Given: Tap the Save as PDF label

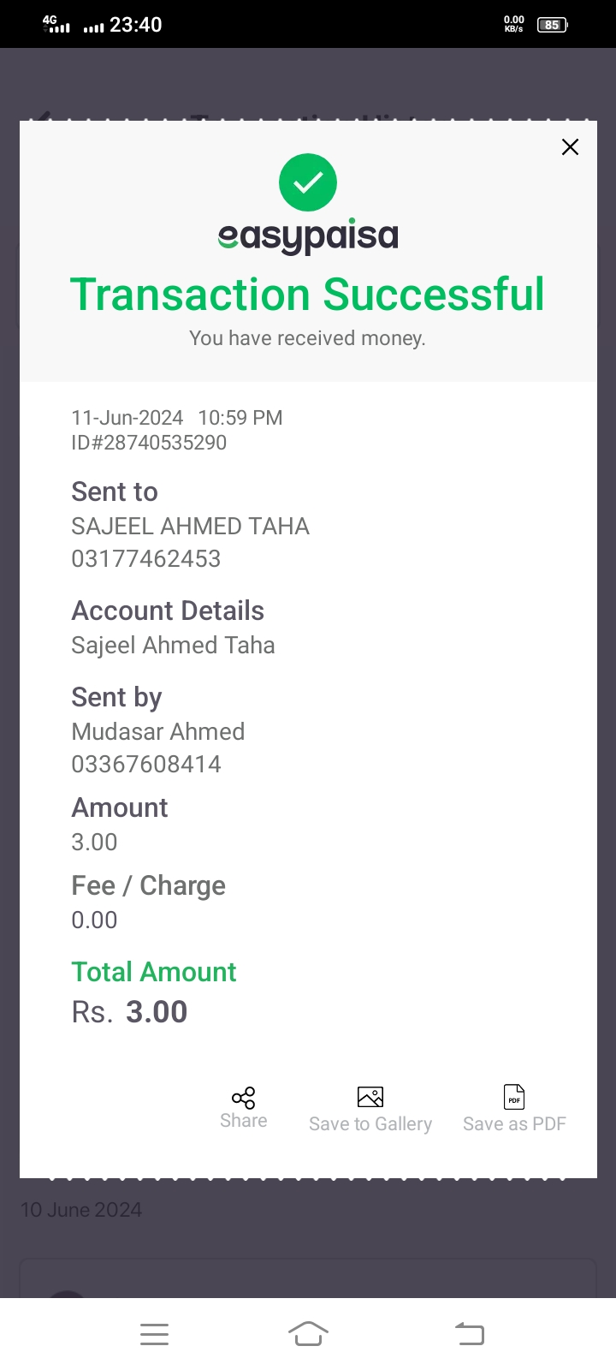Looking at the screenshot, I should point(514,1124).
